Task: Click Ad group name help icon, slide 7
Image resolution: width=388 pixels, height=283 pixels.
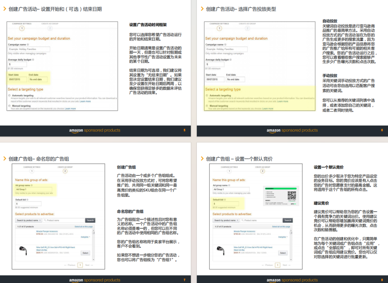Action: pyautogui.click(x=32, y=185)
